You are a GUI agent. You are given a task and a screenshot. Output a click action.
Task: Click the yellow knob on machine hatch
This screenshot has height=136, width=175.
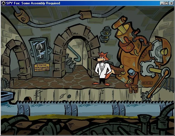tap(164, 52)
